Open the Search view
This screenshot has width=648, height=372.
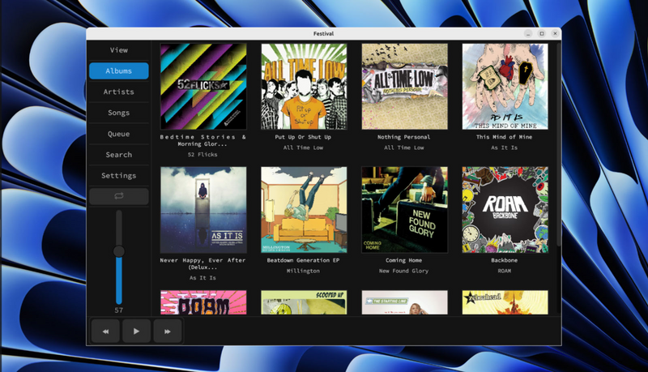click(118, 155)
